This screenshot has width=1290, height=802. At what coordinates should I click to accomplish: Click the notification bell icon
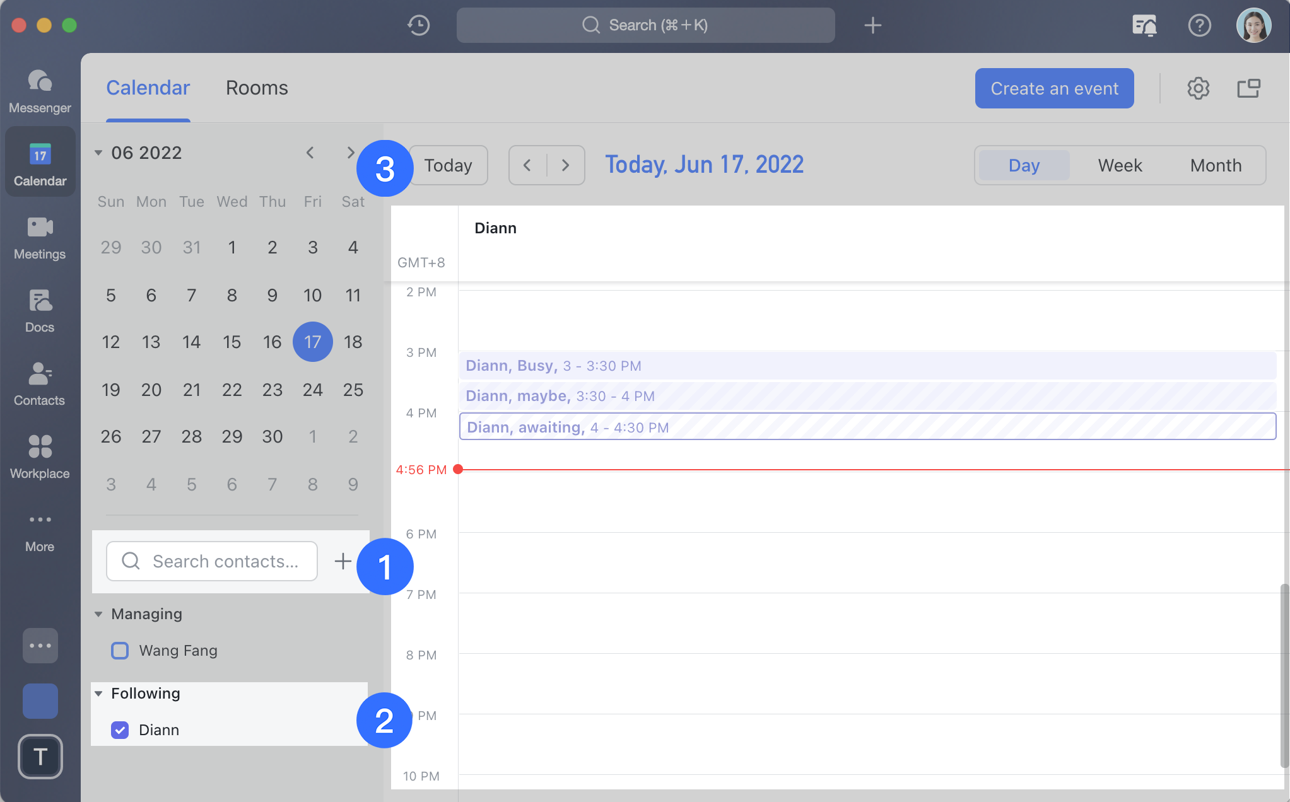[1145, 25]
